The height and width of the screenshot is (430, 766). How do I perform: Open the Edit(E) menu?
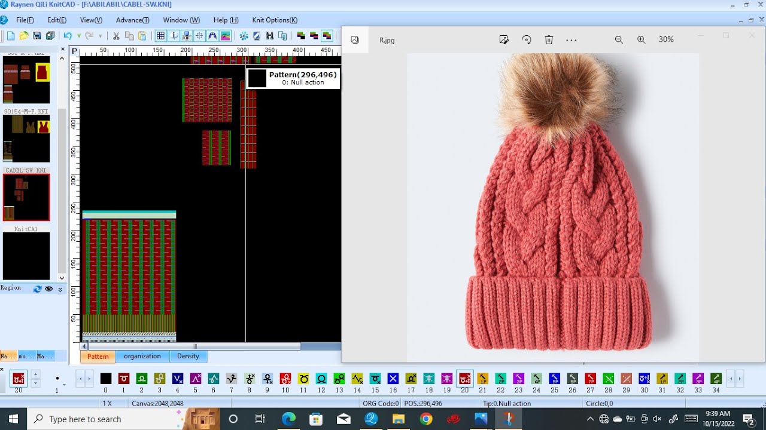point(57,20)
